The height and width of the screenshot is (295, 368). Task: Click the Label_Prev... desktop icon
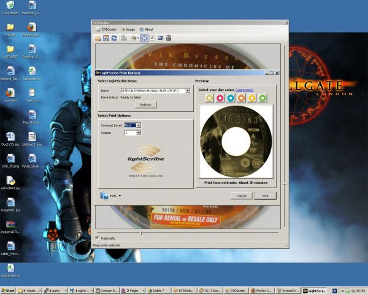(10, 249)
